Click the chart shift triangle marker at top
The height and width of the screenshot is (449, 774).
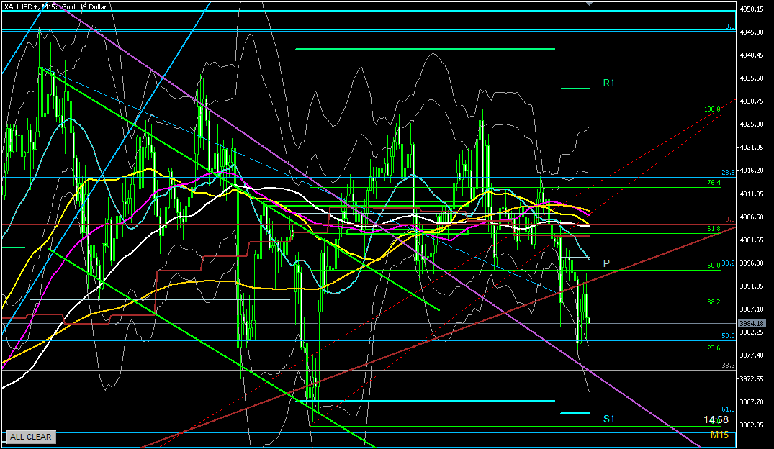[590, 4]
